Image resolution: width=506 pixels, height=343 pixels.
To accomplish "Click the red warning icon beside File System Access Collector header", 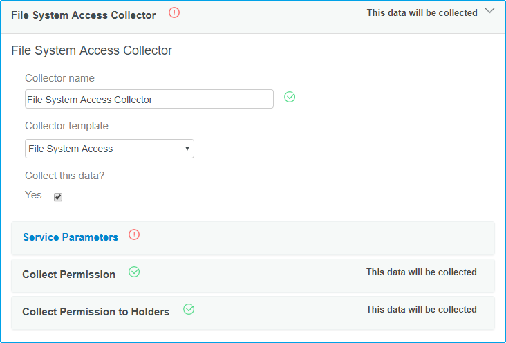I will coord(174,12).
